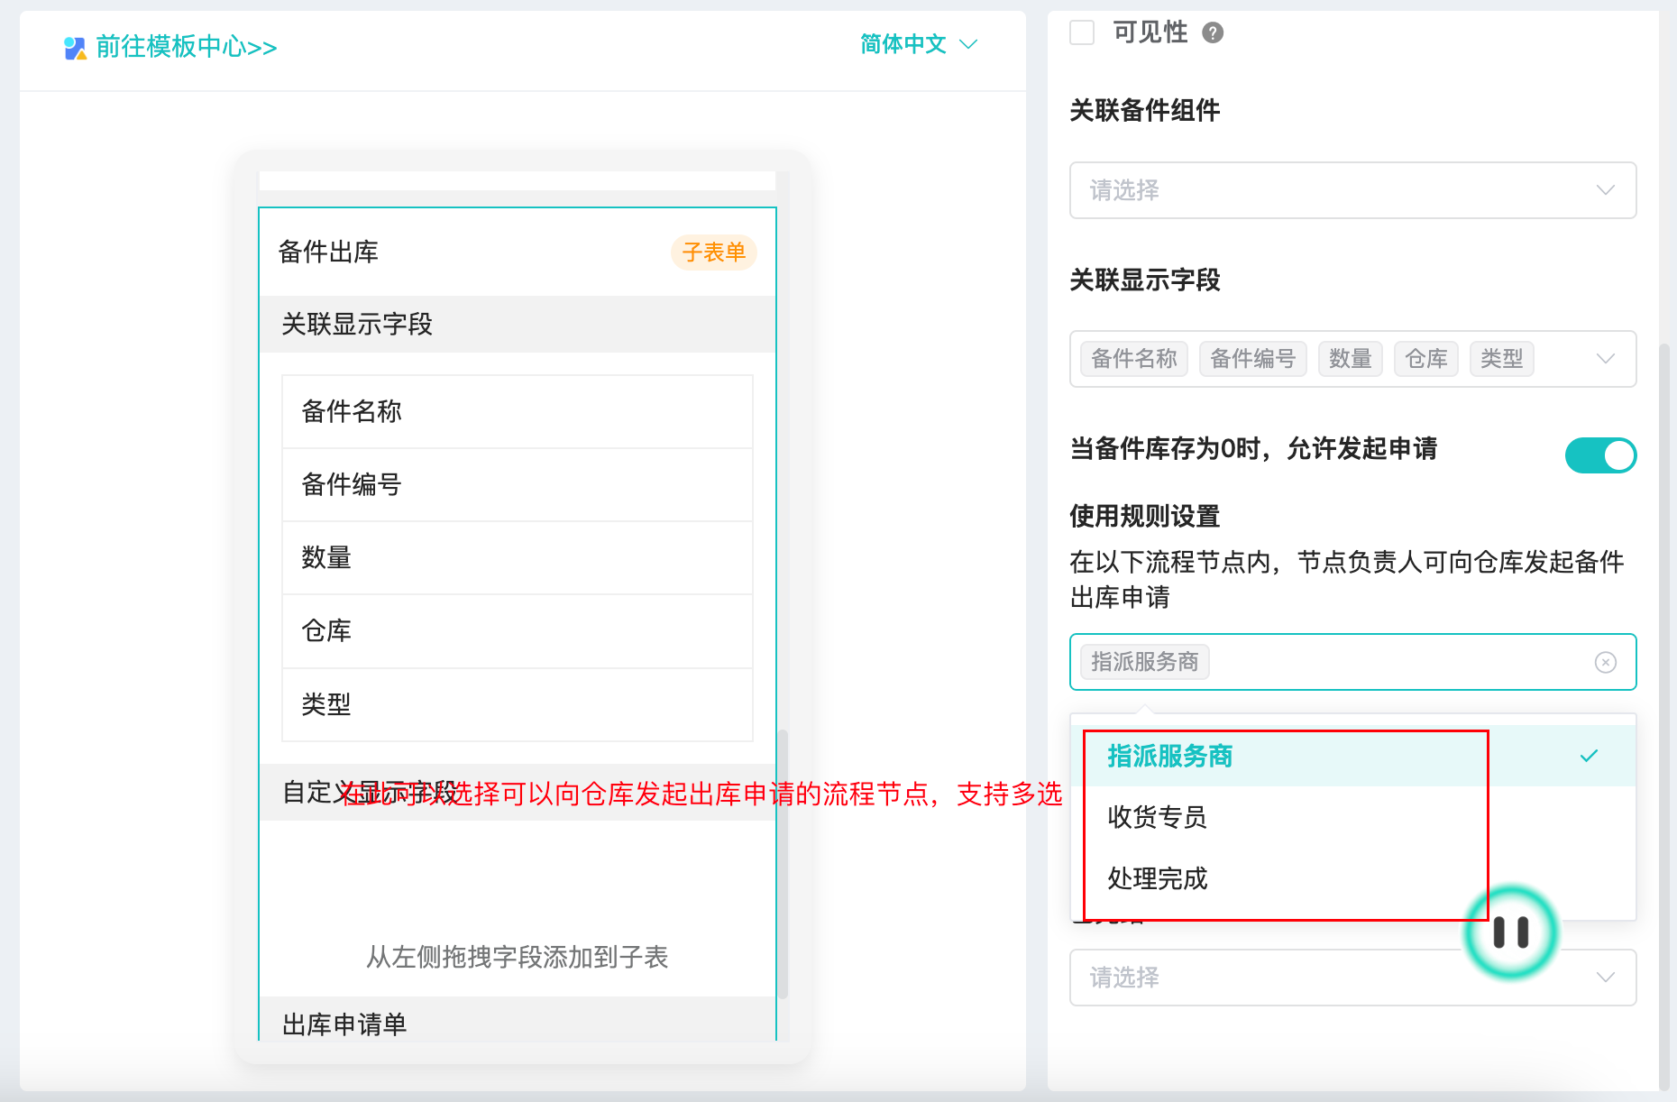Select the 数量 field row in the preview
The height and width of the screenshot is (1102, 1677).
tap(517, 557)
